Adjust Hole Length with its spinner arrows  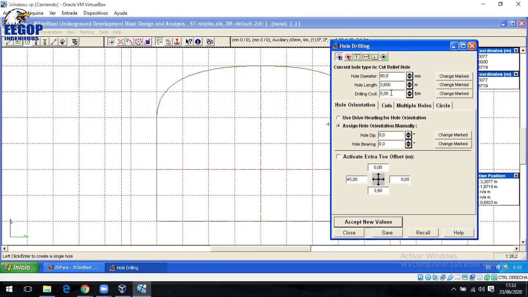click(x=409, y=85)
